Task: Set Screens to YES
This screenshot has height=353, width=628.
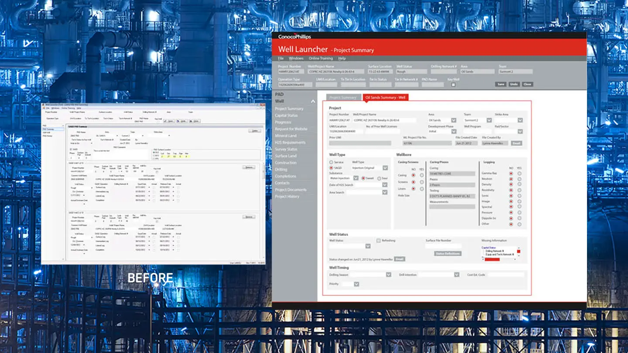Action: tap(421, 182)
